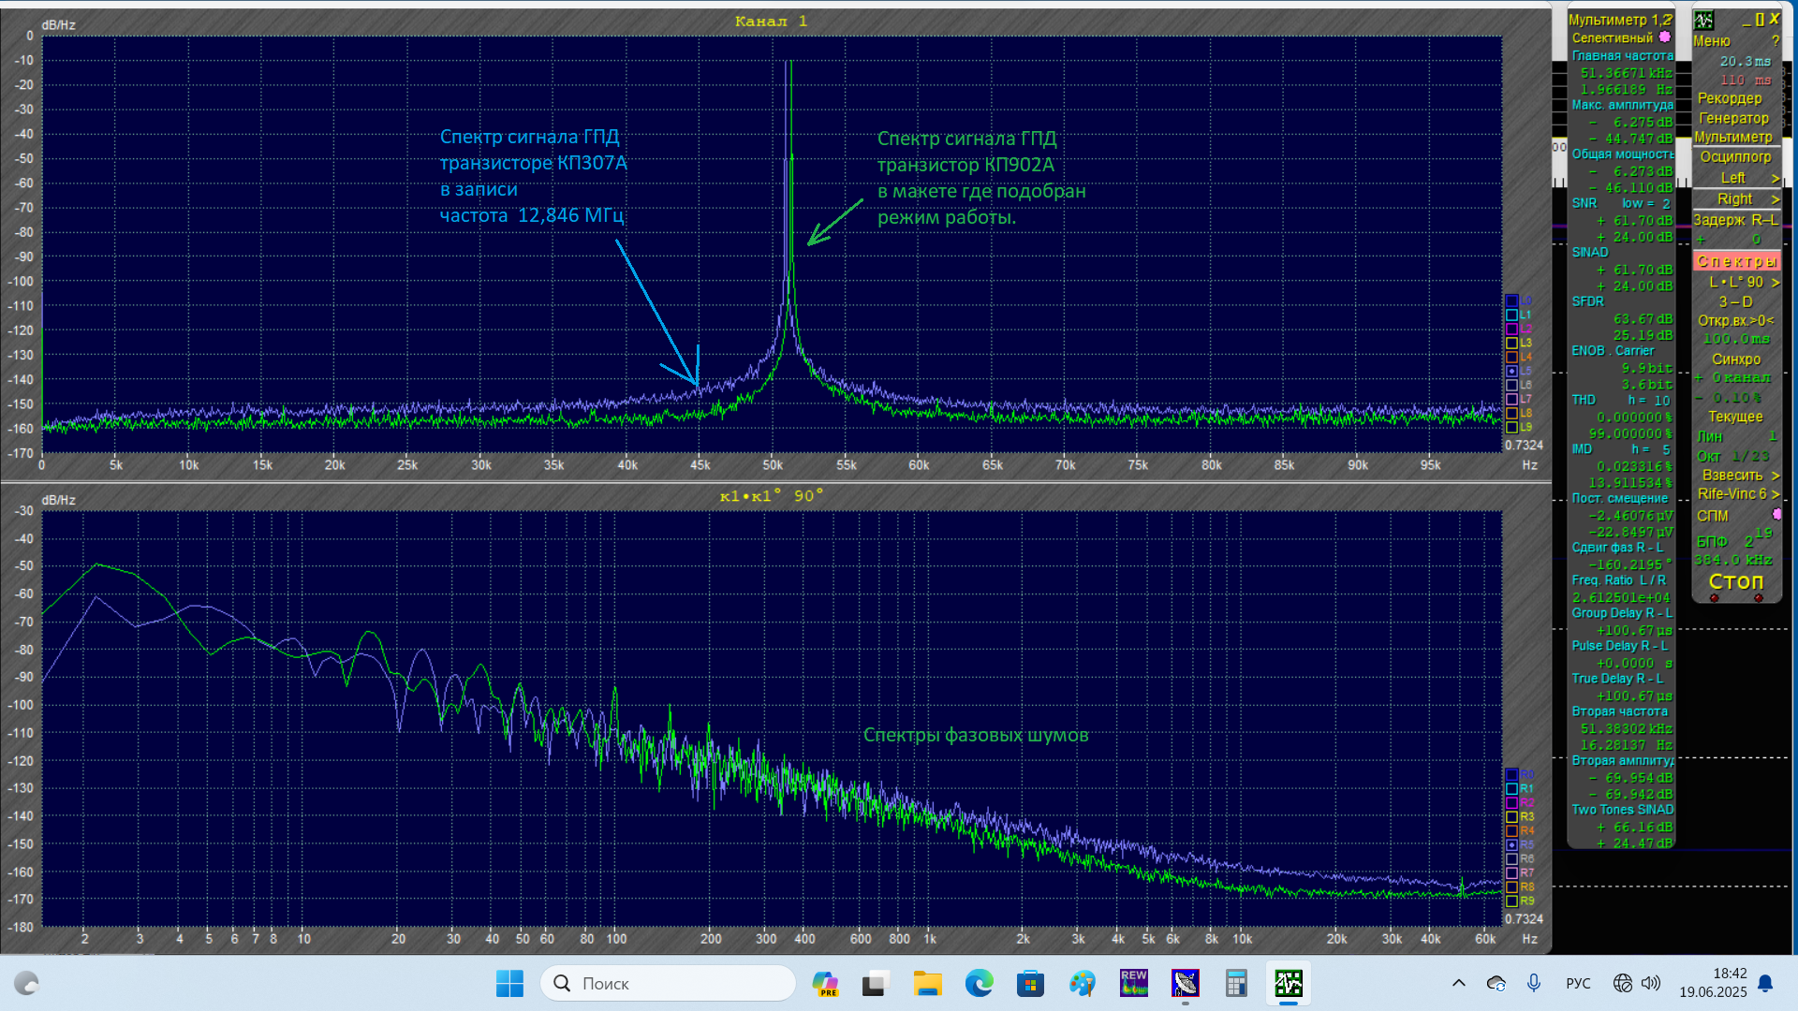Toggle the Селективный pink indicator dot
Image resolution: width=1798 pixels, height=1011 pixels.
coord(1665,37)
